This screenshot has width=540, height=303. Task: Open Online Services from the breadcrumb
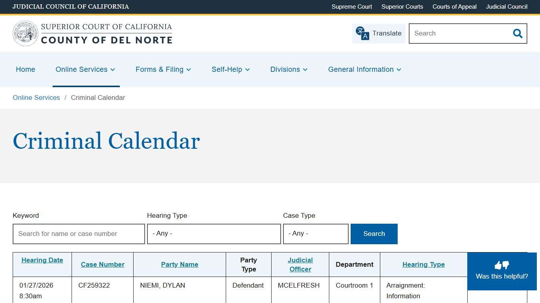(36, 97)
